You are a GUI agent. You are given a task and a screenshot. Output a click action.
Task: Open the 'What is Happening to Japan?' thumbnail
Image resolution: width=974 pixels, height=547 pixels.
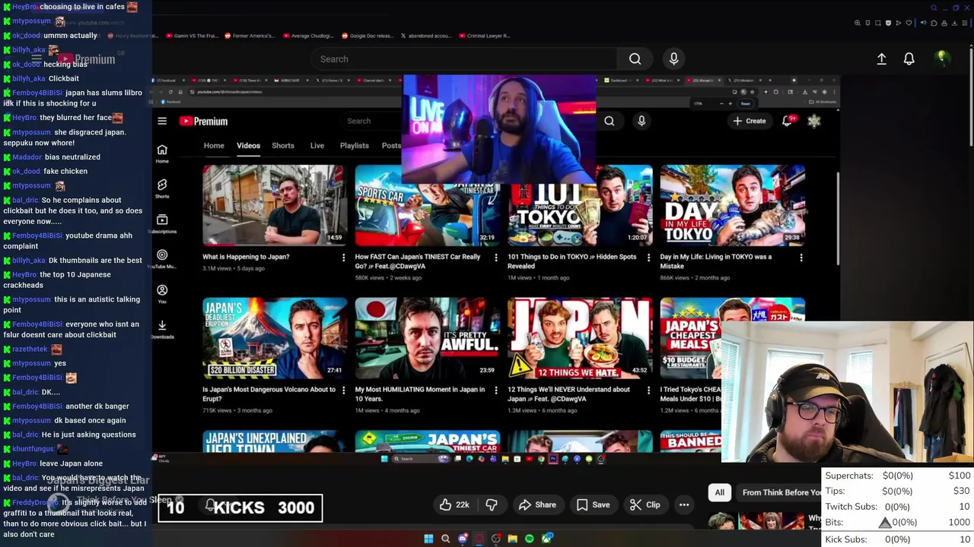pyautogui.click(x=274, y=205)
